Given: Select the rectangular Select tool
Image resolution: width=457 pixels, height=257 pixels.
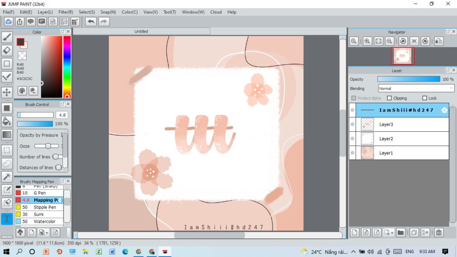Looking at the screenshot, I should pyautogui.click(x=7, y=150).
